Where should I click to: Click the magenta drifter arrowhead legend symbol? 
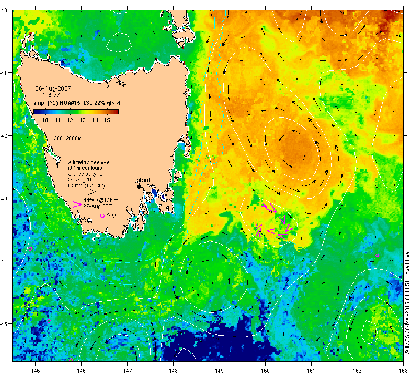(77, 205)
